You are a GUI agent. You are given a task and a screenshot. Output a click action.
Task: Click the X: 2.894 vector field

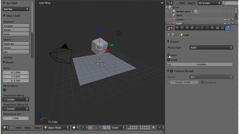click(16, 73)
